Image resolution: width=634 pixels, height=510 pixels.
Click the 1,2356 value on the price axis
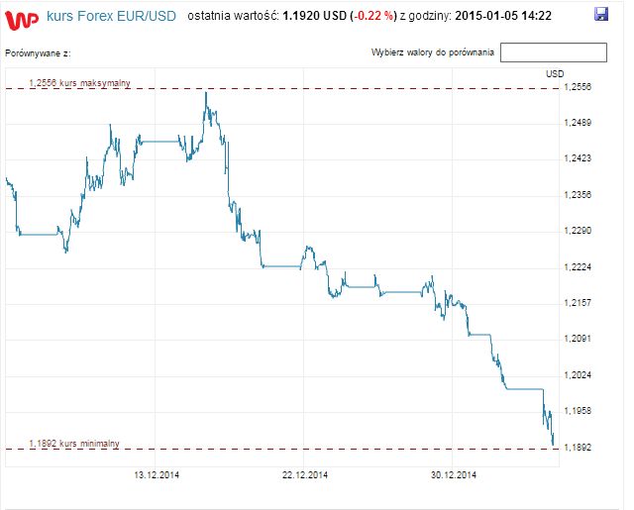click(x=576, y=195)
